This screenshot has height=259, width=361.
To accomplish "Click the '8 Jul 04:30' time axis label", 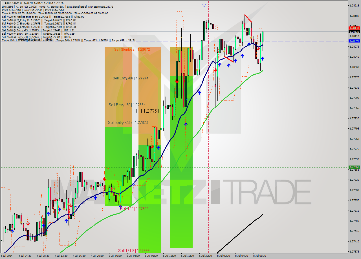I will (x=241, y=256).
